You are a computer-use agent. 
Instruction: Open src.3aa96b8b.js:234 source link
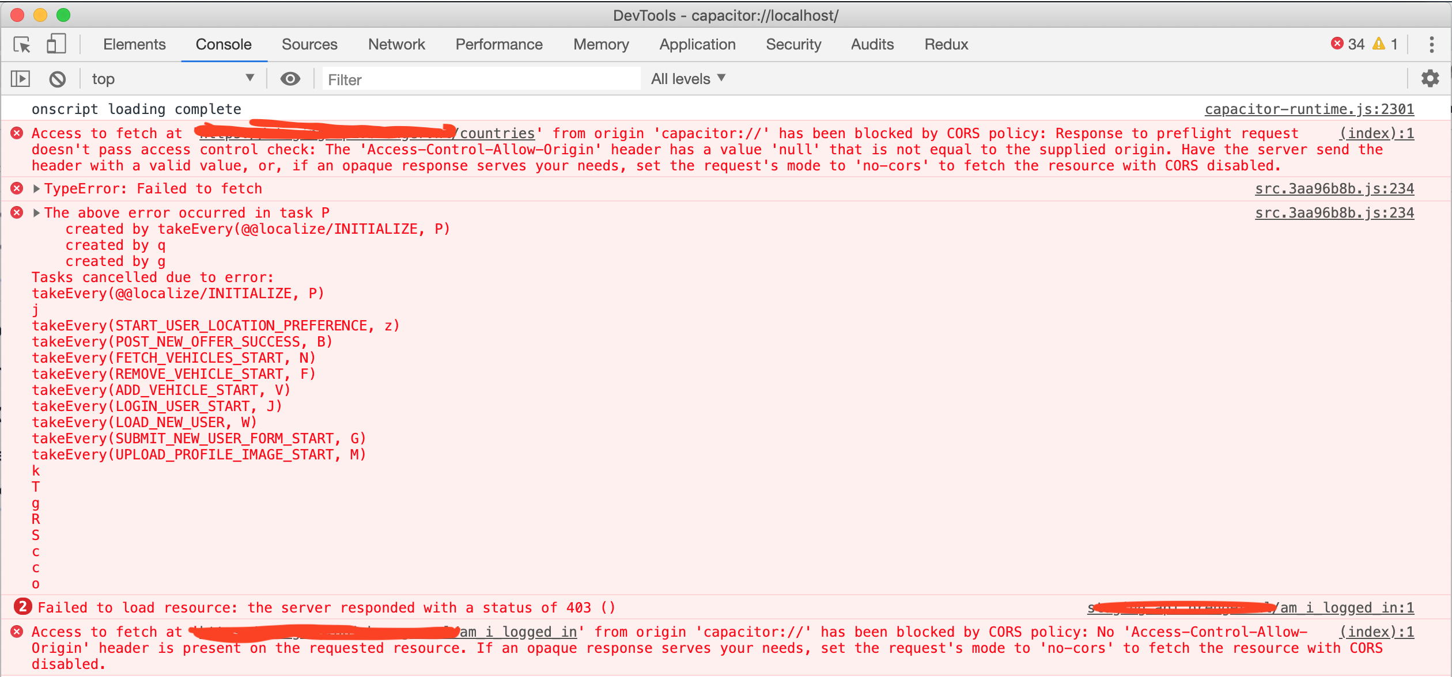tap(1334, 188)
